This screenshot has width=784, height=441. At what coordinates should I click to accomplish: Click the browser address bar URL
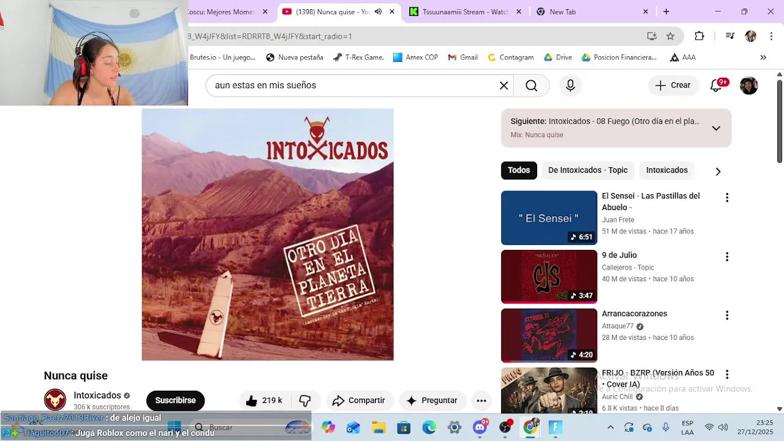tap(269, 36)
